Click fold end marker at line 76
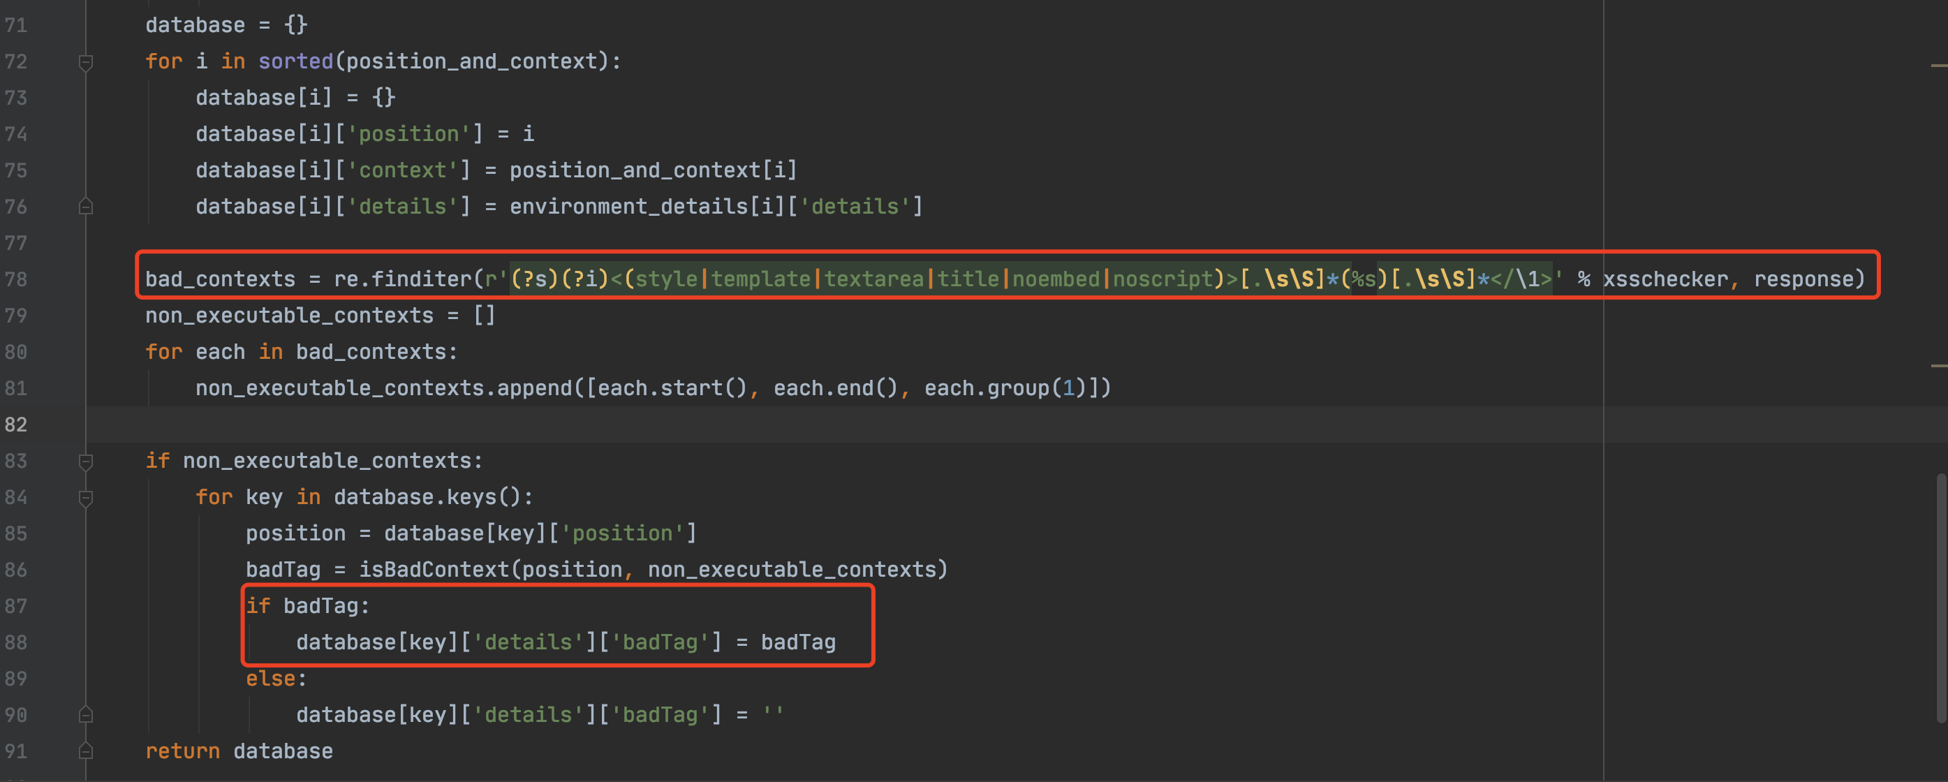The height and width of the screenshot is (782, 1948). (x=85, y=207)
